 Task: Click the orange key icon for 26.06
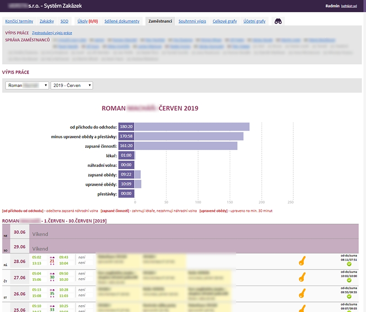click(302, 293)
